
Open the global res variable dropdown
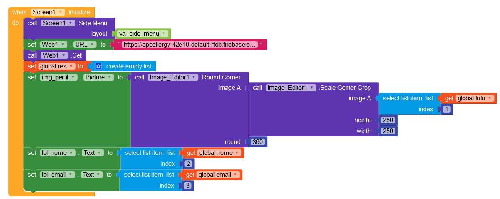[57, 66]
